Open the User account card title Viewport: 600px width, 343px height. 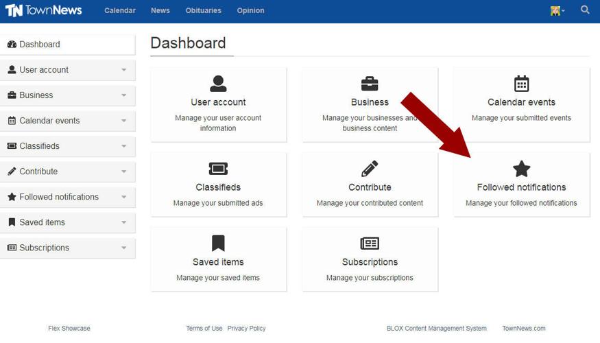click(218, 102)
